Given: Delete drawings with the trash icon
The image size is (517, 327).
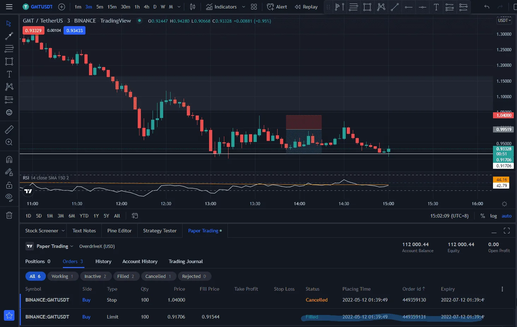Looking at the screenshot, I should pos(9,215).
